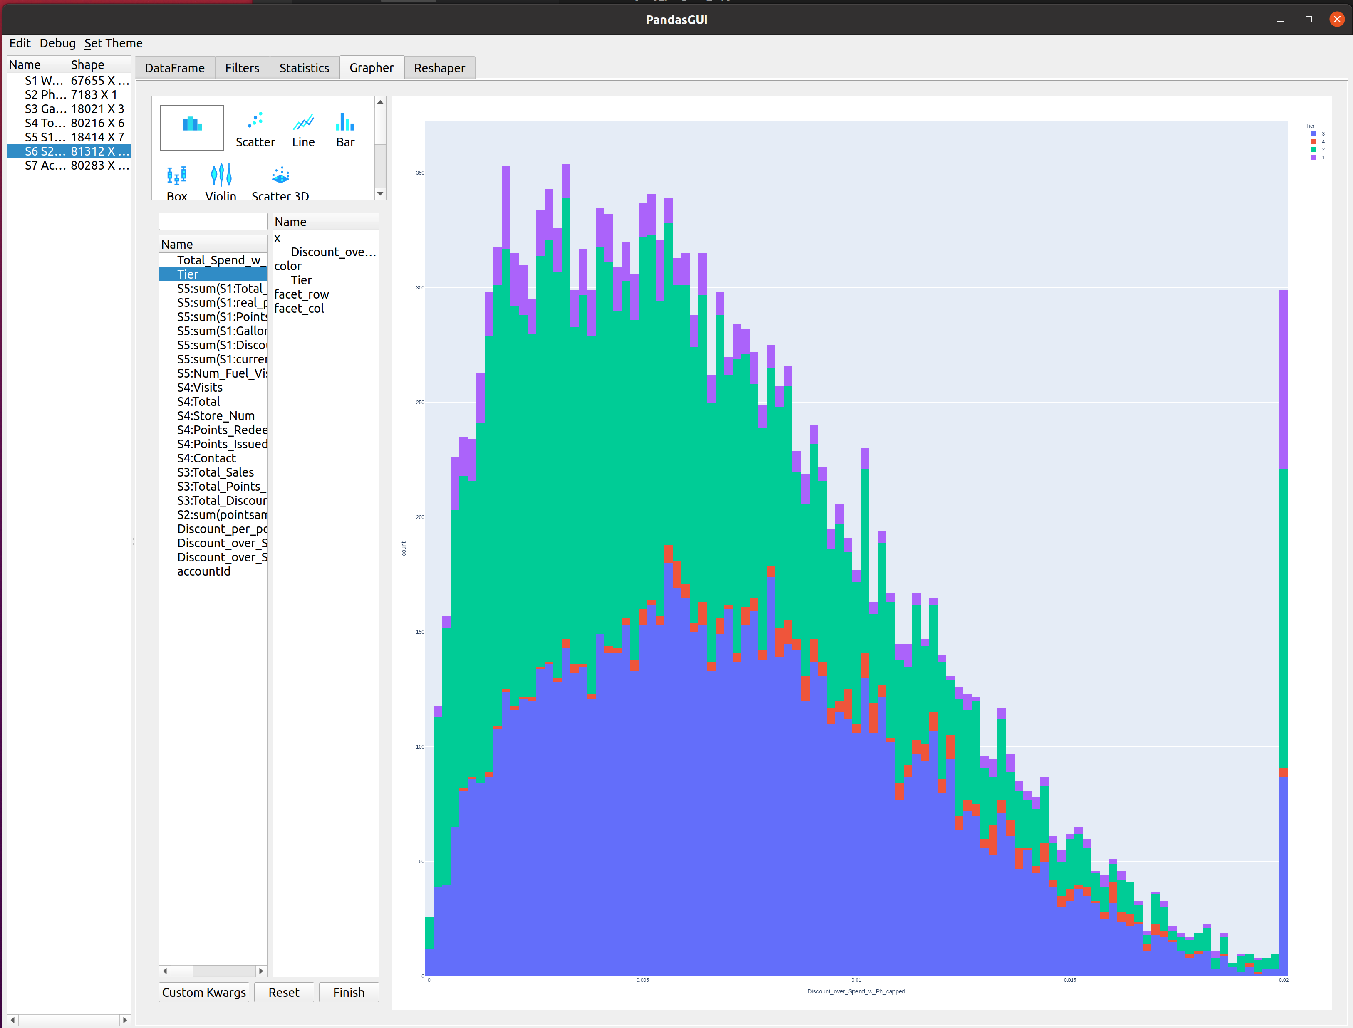Open the Custom Kwargs dialog

(203, 992)
